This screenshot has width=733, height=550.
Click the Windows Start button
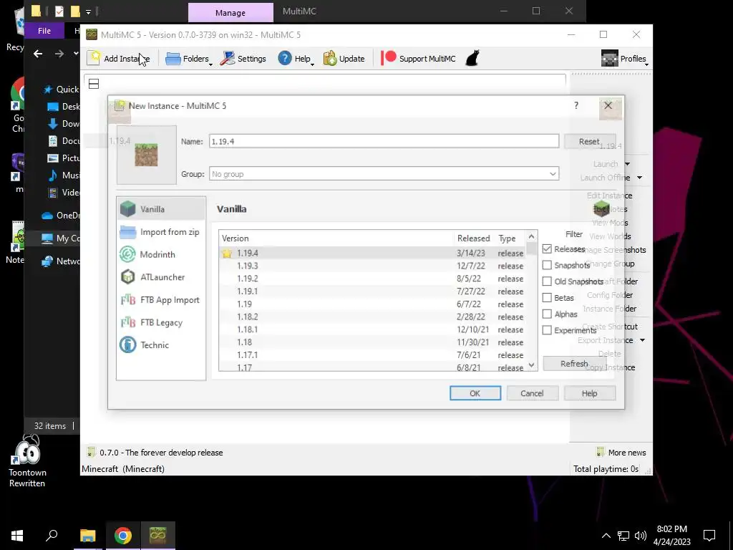tap(17, 536)
